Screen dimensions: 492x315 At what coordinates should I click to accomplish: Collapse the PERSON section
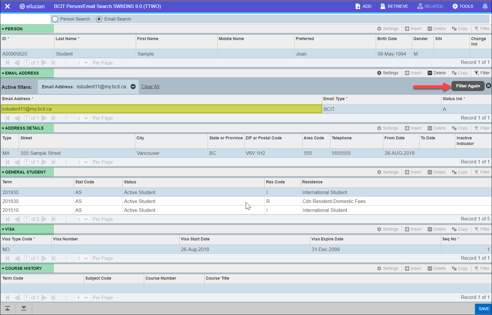3,29
